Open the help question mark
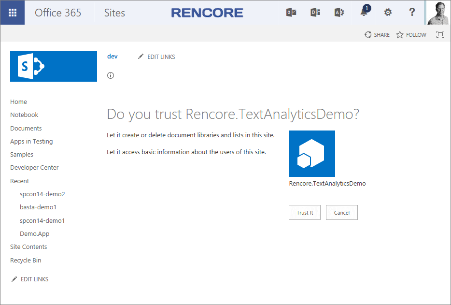Image resolution: width=451 pixels, height=305 pixels. tap(412, 13)
